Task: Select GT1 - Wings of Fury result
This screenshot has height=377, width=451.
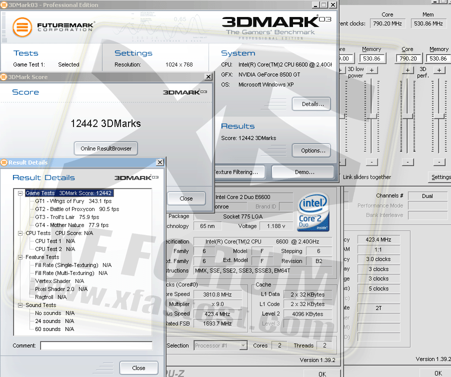Action: click(73, 201)
